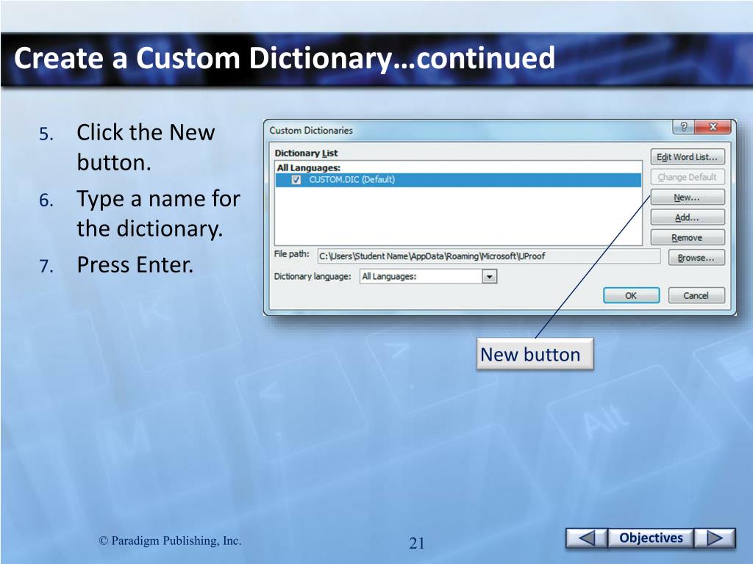This screenshot has width=753, height=564.
Task: Click the greyed Change Default button
Action: 688,177
